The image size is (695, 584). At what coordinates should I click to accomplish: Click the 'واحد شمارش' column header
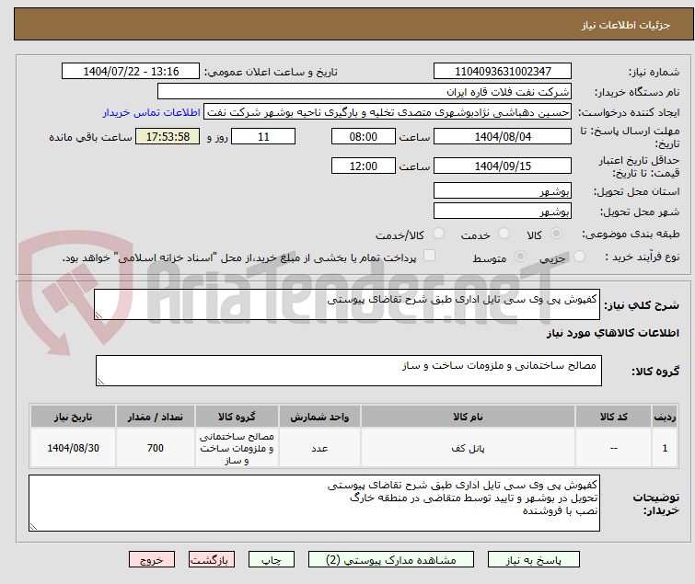tap(319, 417)
